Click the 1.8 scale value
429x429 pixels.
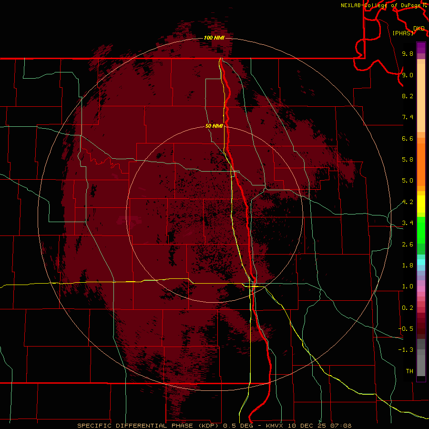408,266
